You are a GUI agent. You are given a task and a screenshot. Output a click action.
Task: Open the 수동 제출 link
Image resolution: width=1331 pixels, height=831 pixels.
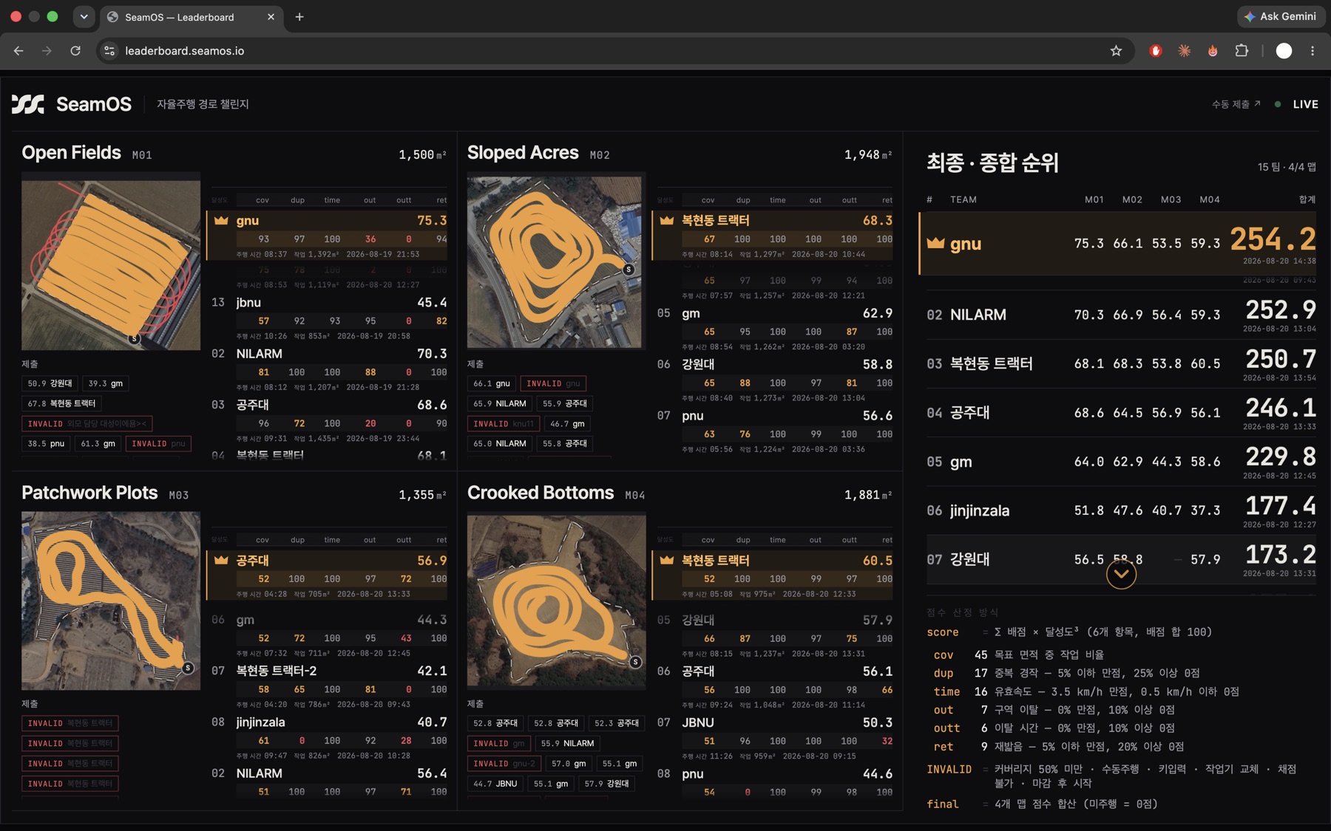1236,104
